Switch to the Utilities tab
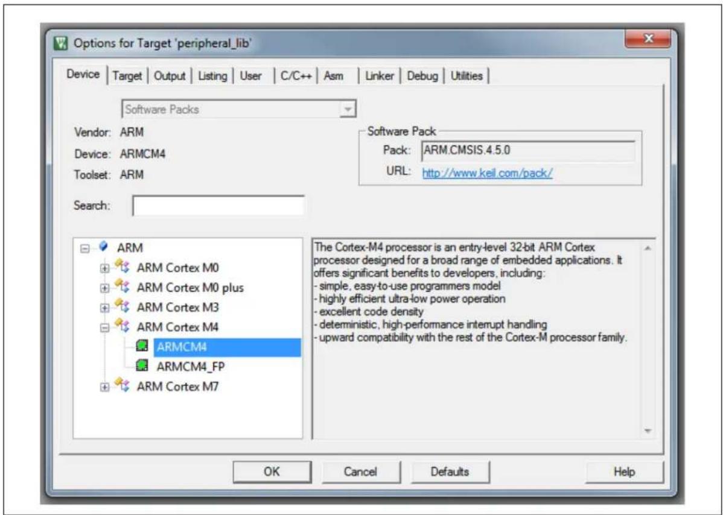723x515 pixels. click(x=467, y=76)
